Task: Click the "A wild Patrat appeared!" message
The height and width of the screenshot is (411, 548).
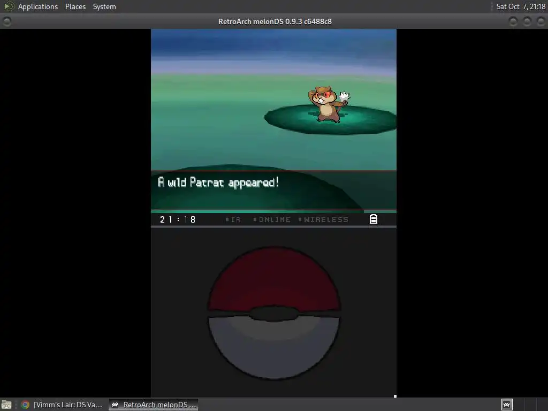Action: (218, 182)
